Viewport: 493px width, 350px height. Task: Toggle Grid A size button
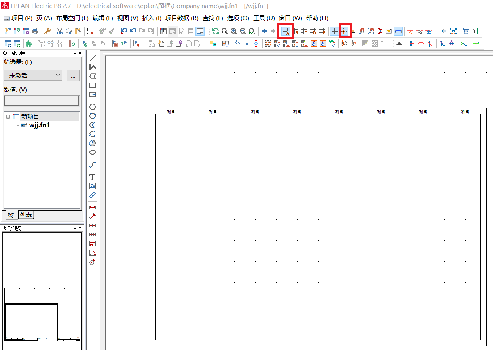pos(286,31)
